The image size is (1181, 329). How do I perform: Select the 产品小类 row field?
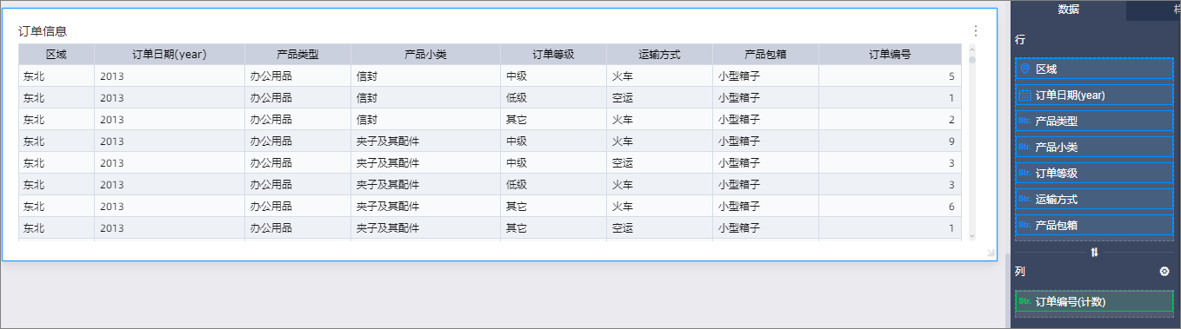[1094, 147]
